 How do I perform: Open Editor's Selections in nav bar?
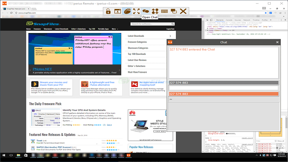click(78, 29)
